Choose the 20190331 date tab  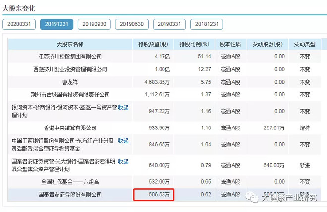click(169, 24)
